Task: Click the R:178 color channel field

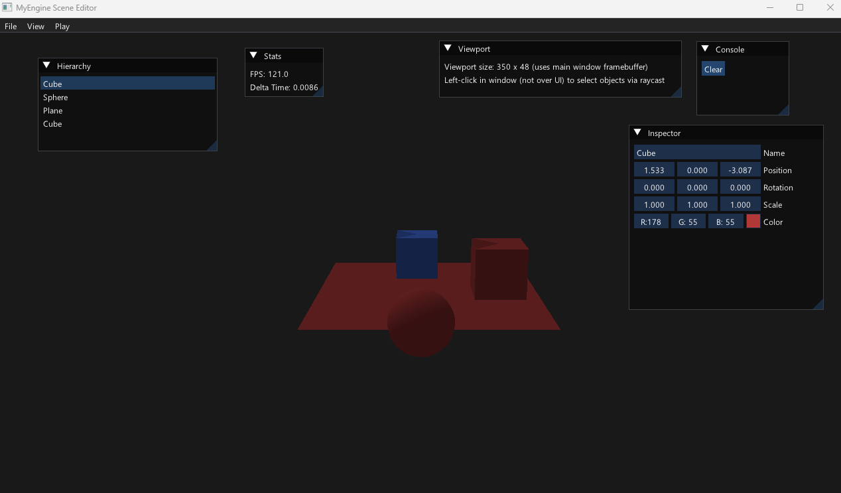Action: coord(651,222)
